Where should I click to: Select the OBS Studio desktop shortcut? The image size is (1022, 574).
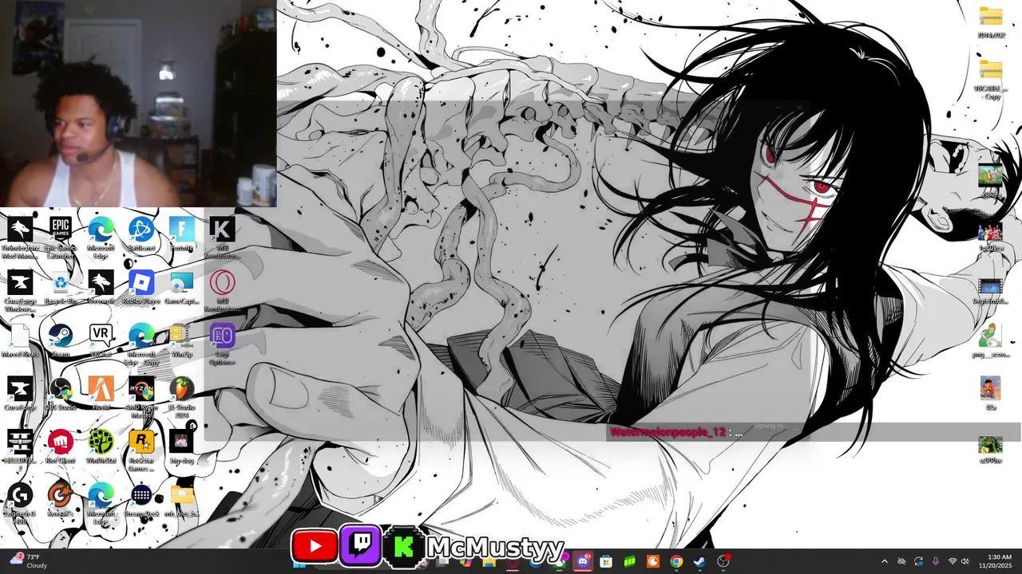pos(61,394)
